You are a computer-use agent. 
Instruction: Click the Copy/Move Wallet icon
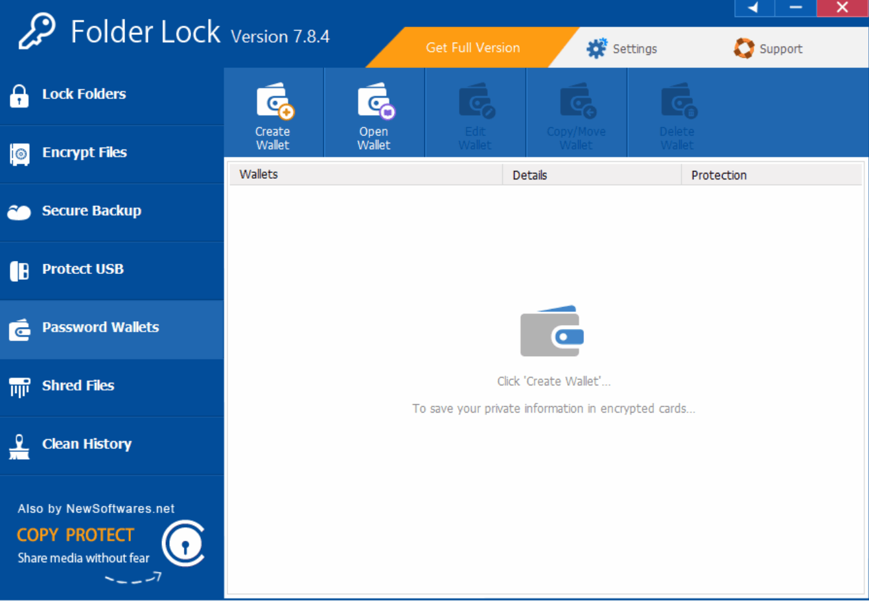pyautogui.click(x=576, y=112)
